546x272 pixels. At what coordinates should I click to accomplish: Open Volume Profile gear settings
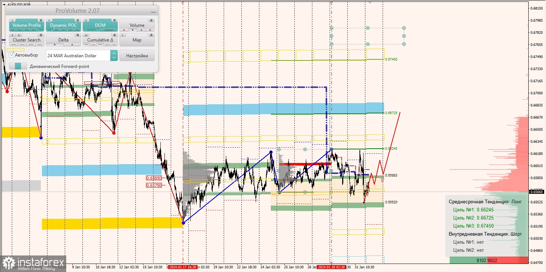coord(41,20)
